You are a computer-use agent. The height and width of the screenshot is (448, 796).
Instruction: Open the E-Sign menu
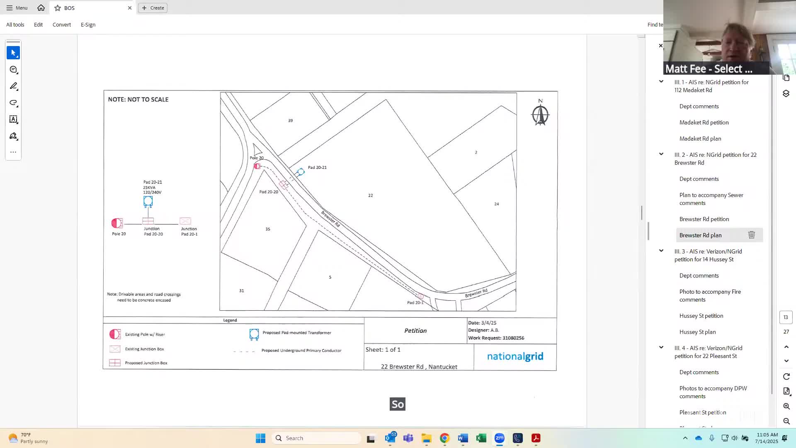coord(88,25)
